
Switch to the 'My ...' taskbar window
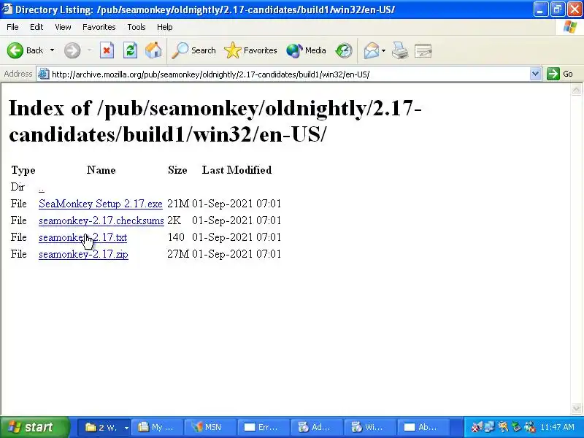coord(158,427)
